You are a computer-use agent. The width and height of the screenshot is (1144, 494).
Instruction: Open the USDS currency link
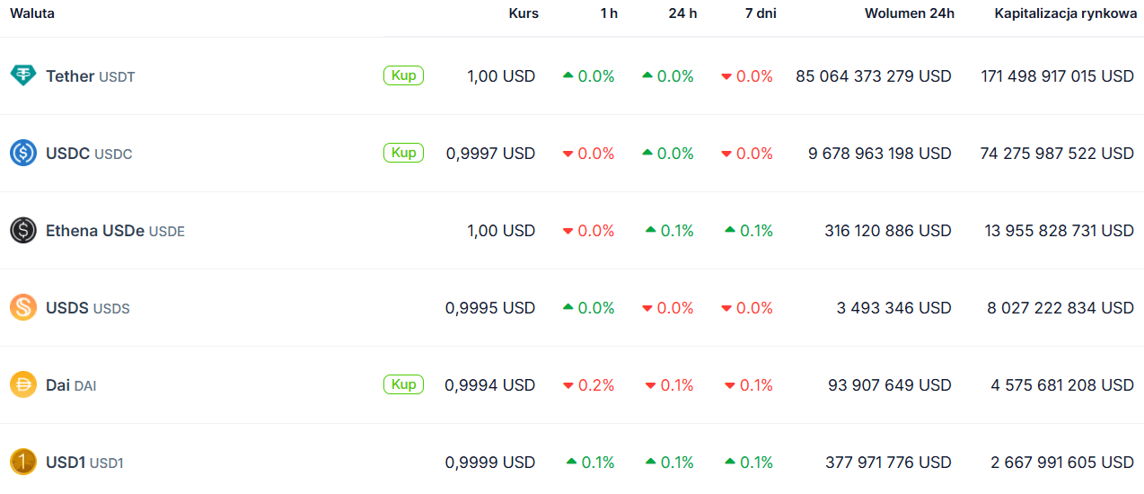click(x=87, y=308)
